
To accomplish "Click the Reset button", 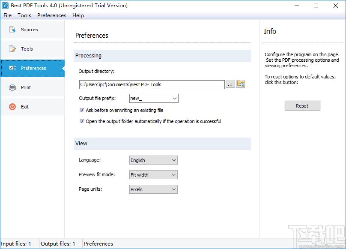I will point(302,106).
